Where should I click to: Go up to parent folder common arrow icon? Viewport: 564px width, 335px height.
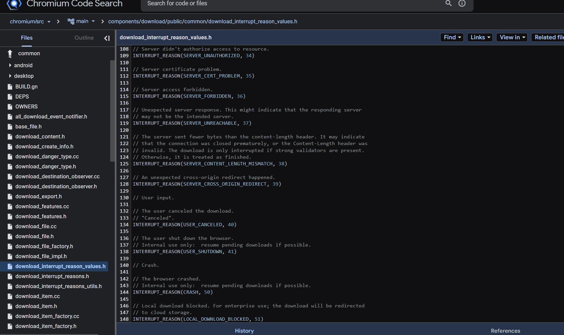click(x=10, y=54)
